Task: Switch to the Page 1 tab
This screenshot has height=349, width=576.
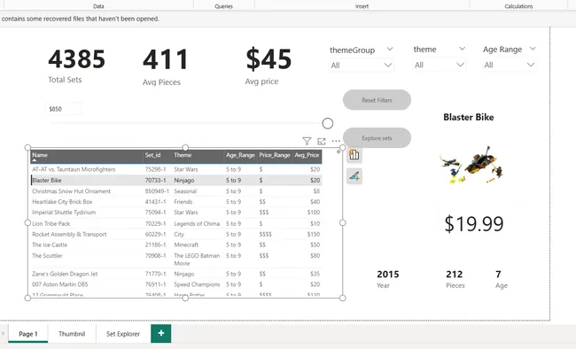Action: [x=28, y=334]
